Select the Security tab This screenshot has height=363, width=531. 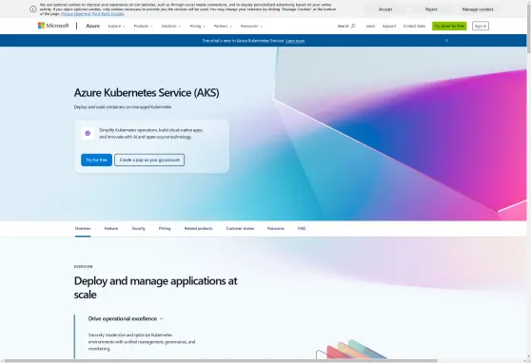138,229
